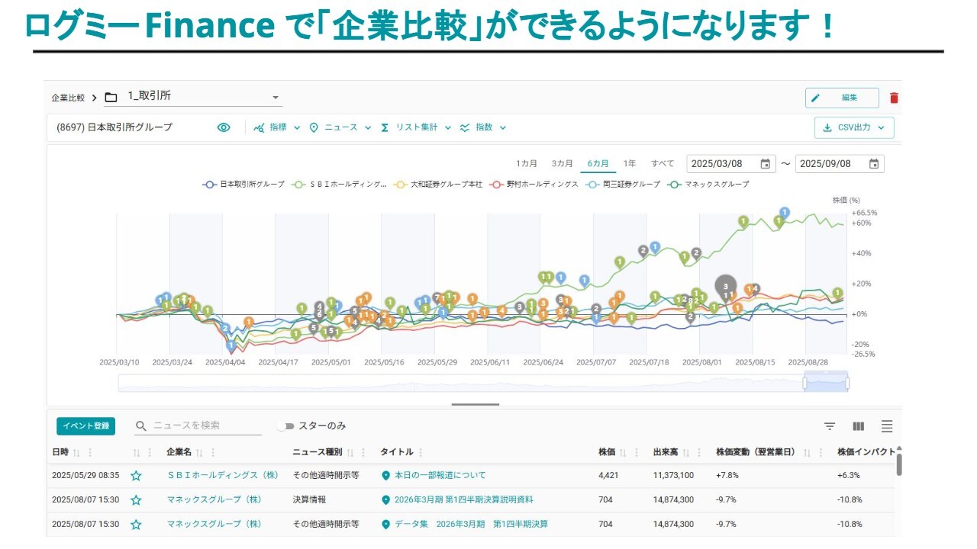Open 2026年3月期 第1四半期決算説明資料 link

click(x=463, y=499)
